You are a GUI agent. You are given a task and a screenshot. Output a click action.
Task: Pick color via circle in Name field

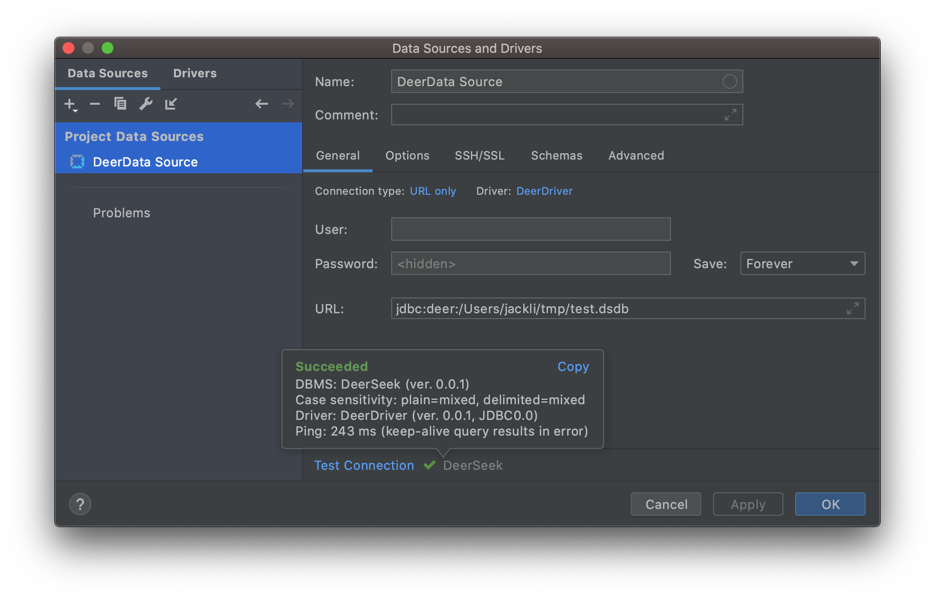[x=729, y=82]
